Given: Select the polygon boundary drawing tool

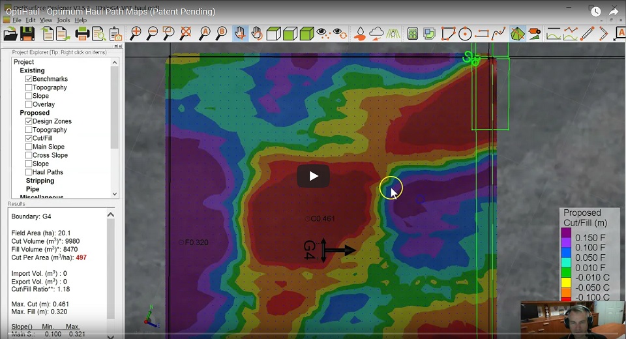Looking at the screenshot, I should 449,33.
